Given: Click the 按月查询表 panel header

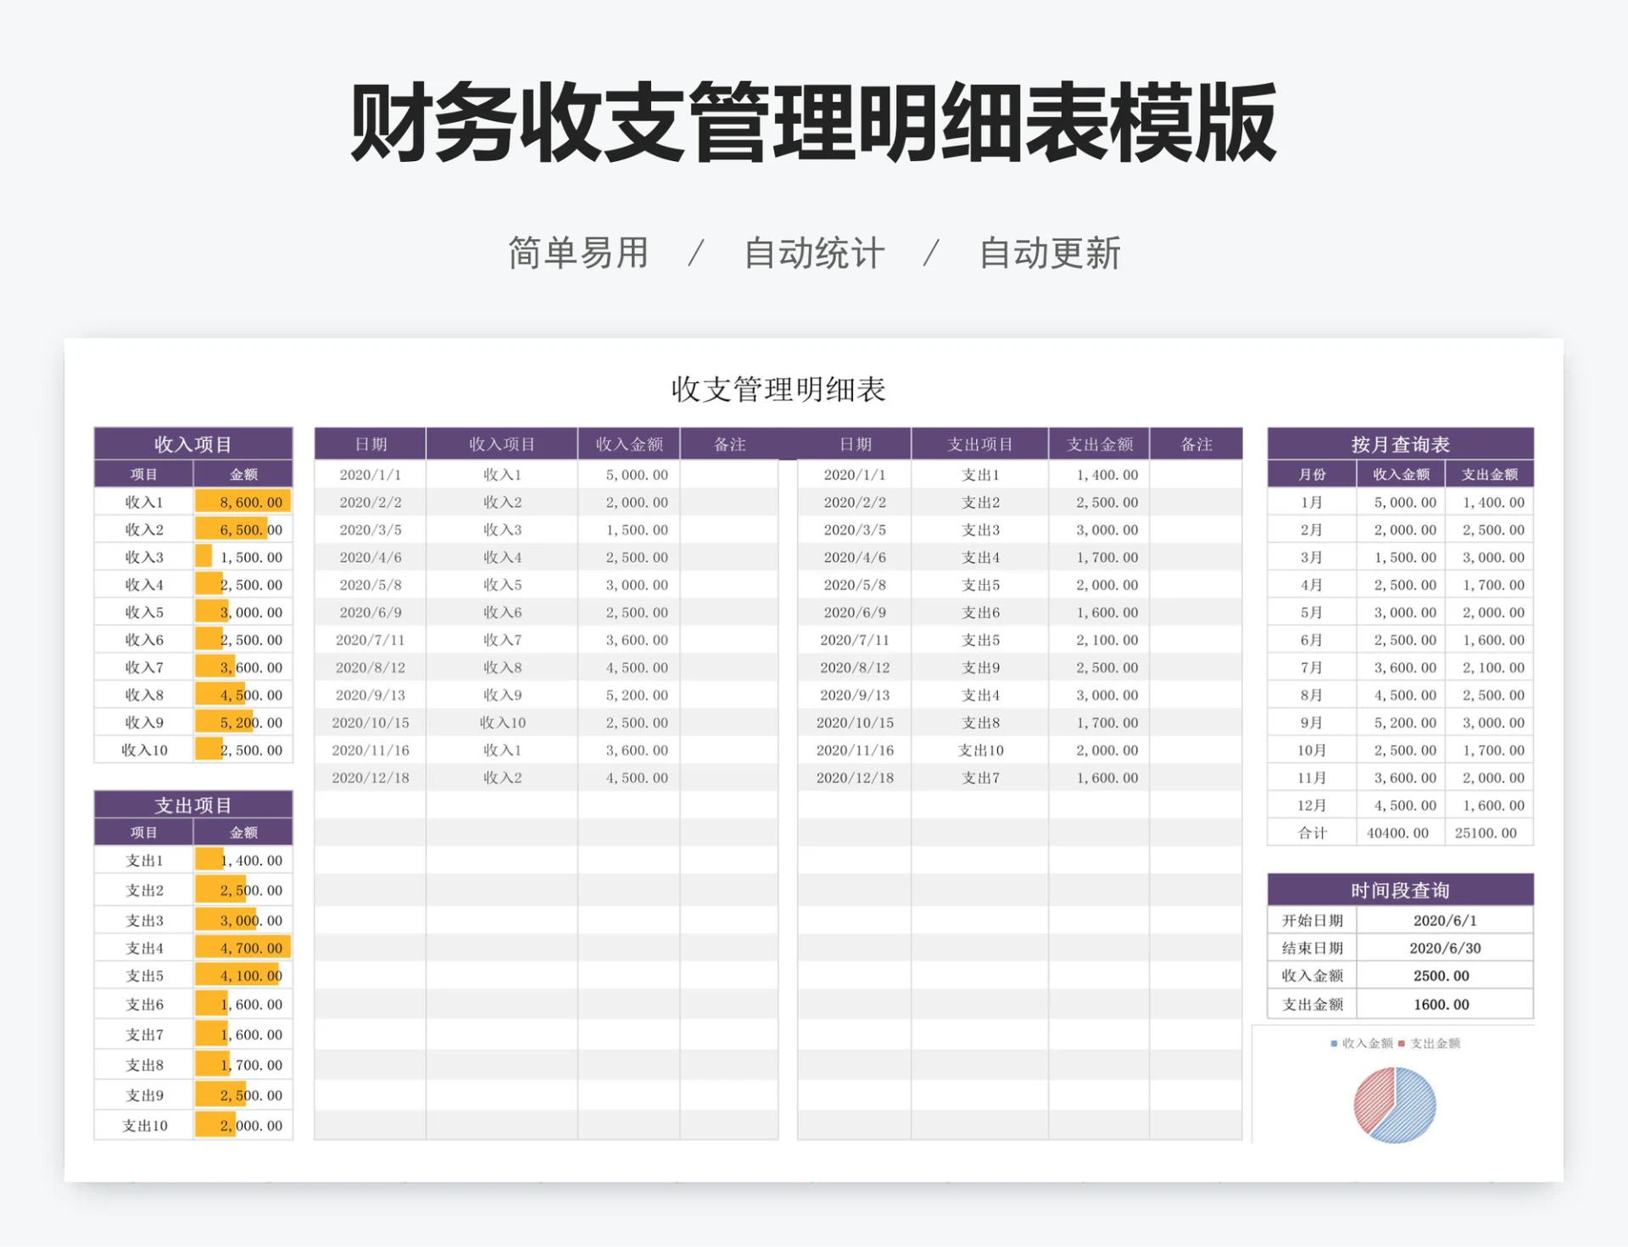Looking at the screenshot, I should (1401, 443).
